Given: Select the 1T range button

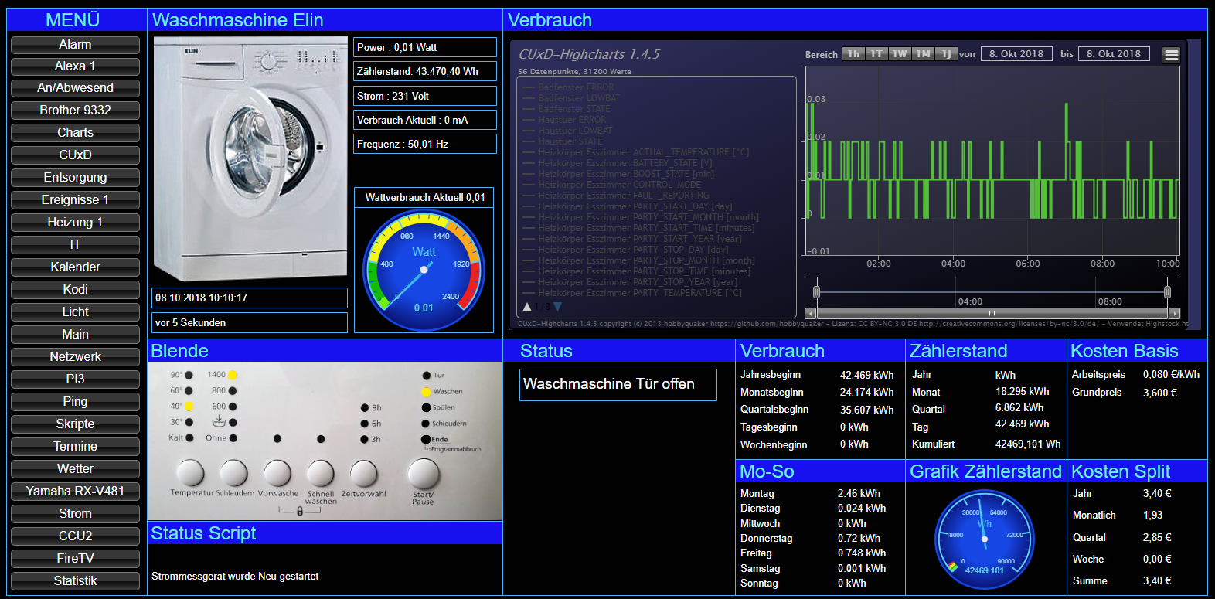Looking at the screenshot, I should pos(876,54).
